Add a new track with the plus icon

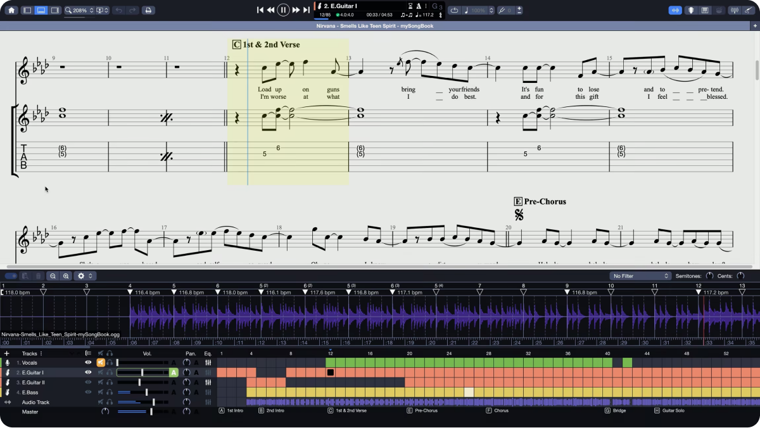7,353
